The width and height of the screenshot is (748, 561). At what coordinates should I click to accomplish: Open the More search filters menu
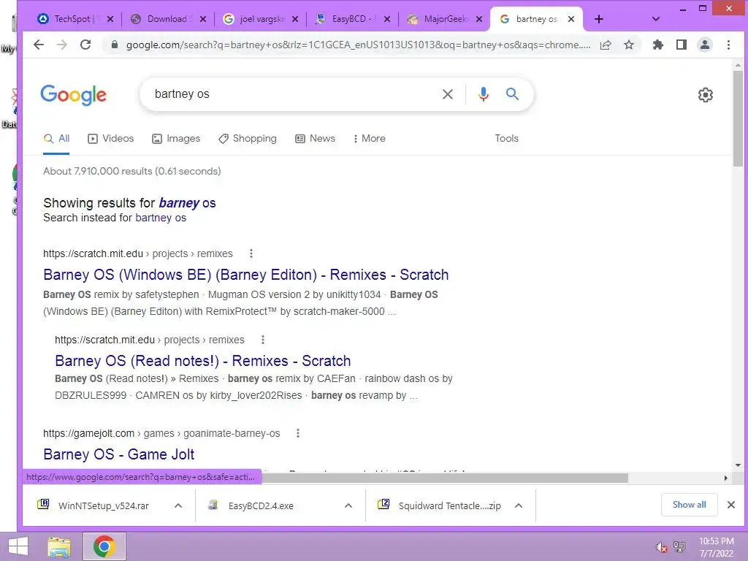(x=369, y=138)
